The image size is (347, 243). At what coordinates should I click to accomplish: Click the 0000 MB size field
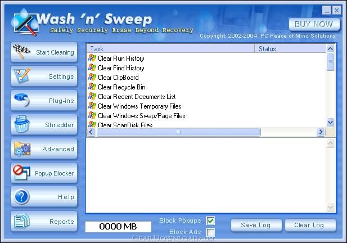[x=118, y=226]
